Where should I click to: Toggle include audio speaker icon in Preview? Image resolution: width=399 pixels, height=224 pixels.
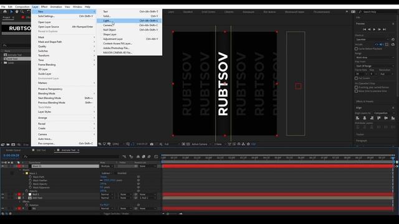tap(382, 44)
